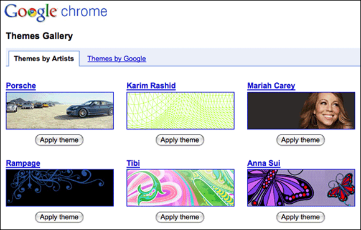Viewport: 361px width, 230px height.
Task: Apply the Mariah Carey theme
Action: pyautogui.click(x=301, y=140)
